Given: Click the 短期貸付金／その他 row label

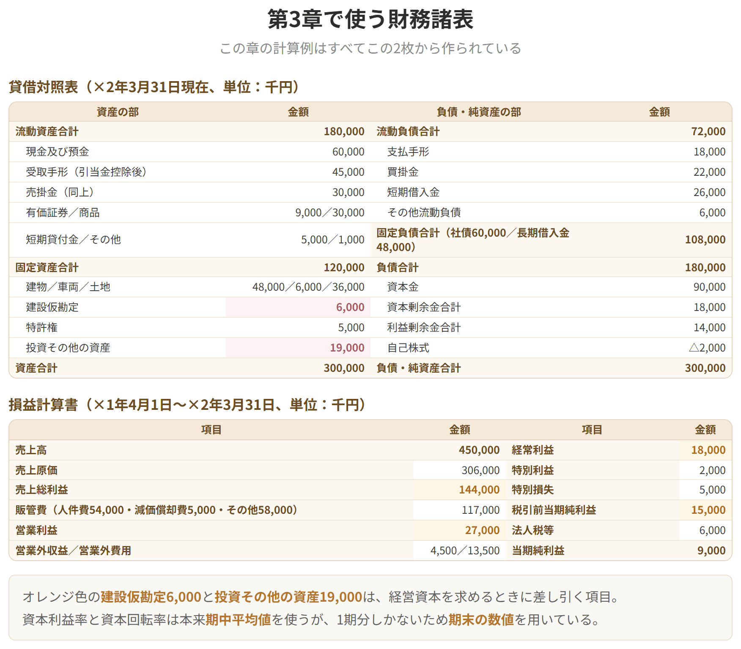Looking at the screenshot, I should click(73, 240).
